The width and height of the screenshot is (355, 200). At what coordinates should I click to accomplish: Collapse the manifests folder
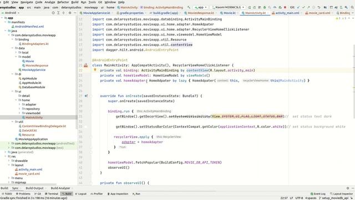pos(6,22)
